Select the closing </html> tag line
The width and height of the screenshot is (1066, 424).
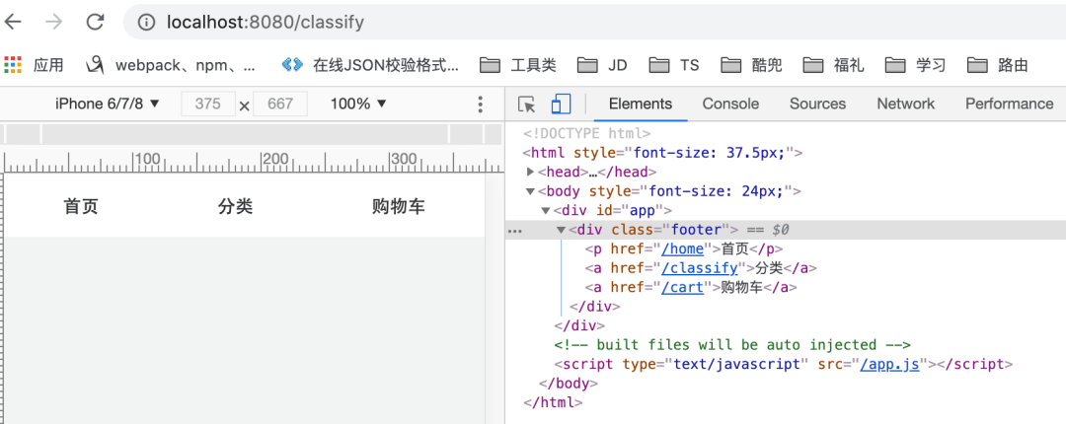click(553, 402)
